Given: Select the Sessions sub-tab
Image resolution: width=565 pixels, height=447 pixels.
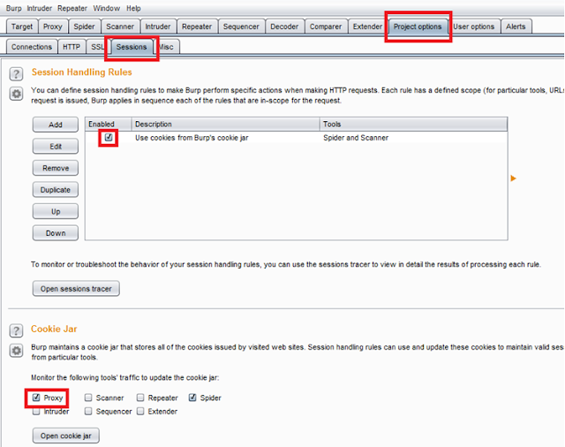Looking at the screenshot, I should (132, 47).
